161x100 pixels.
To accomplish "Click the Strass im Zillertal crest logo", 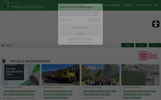I will 5,5.
